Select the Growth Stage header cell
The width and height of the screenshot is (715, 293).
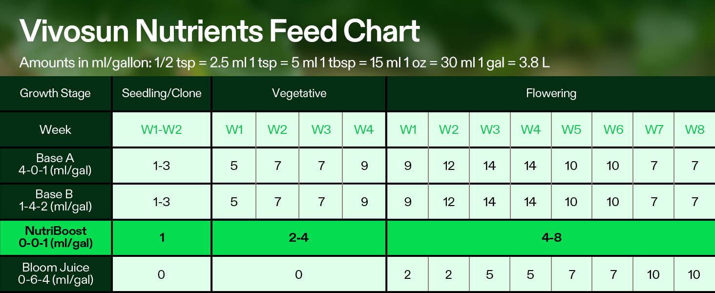click(x=55, y=93)
